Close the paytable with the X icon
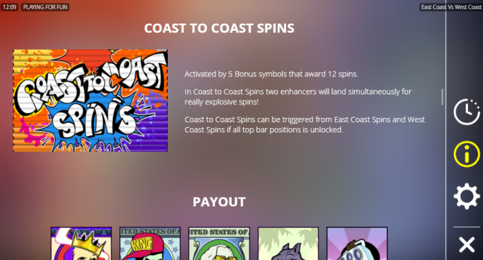The image size is (483, 260). coord(467,244)
